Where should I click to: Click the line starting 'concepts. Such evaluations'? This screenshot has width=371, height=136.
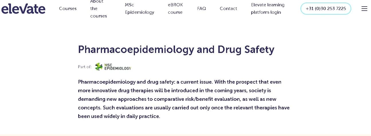(184, 108)
